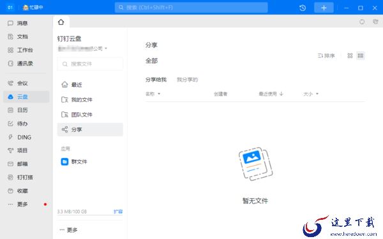Click the 扩容 expand storage link
This screenshot has width=383, height=239.
pos(118,212)
